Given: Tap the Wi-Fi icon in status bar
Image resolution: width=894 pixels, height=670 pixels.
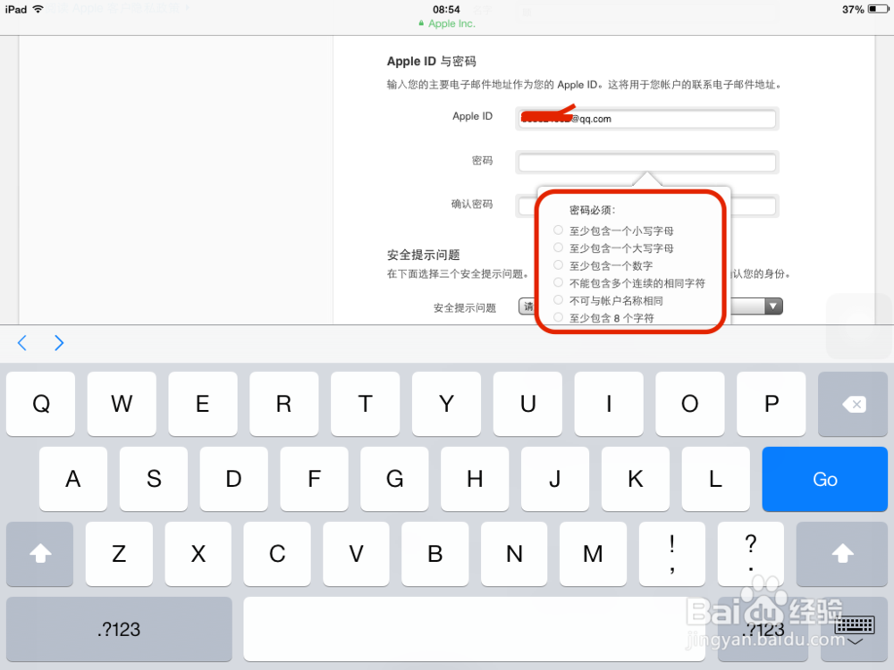Looking at the screenshot, I should tap(38, 9).
